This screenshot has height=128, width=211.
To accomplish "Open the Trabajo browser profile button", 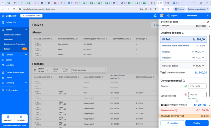I will pos(180,9).
